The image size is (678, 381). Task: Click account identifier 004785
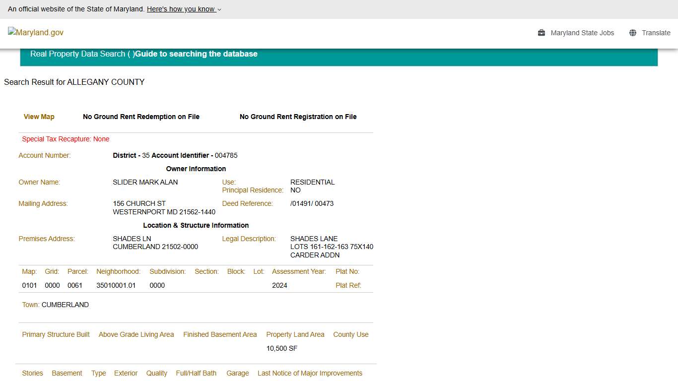pos(226,155)
